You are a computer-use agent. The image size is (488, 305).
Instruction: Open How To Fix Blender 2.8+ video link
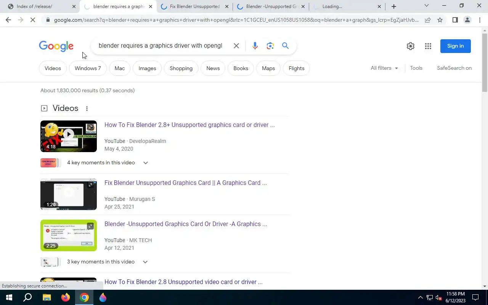189,125
